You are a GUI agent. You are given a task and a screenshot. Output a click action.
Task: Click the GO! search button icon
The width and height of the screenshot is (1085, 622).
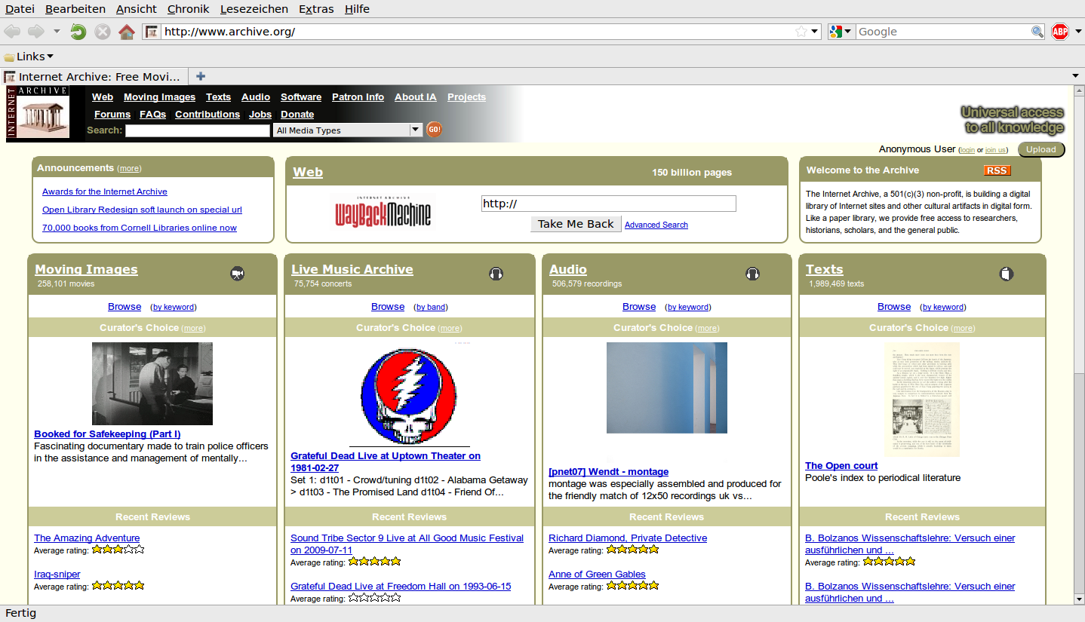pos(434,130)
